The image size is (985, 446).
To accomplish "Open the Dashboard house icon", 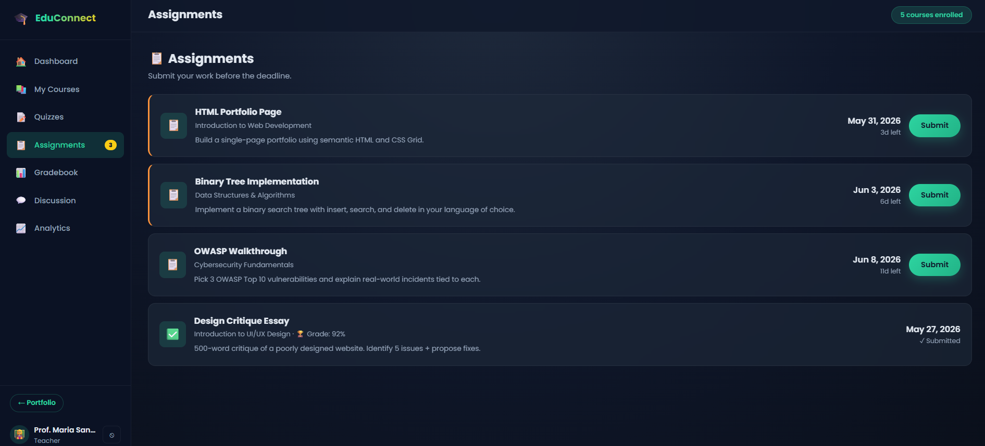I will [21, 61].
